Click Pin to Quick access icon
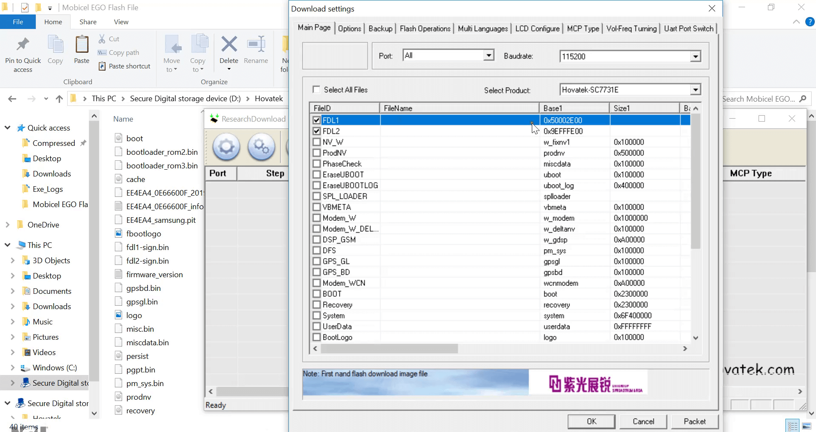Viewport: 816px width, 432px height. [23, 45]
